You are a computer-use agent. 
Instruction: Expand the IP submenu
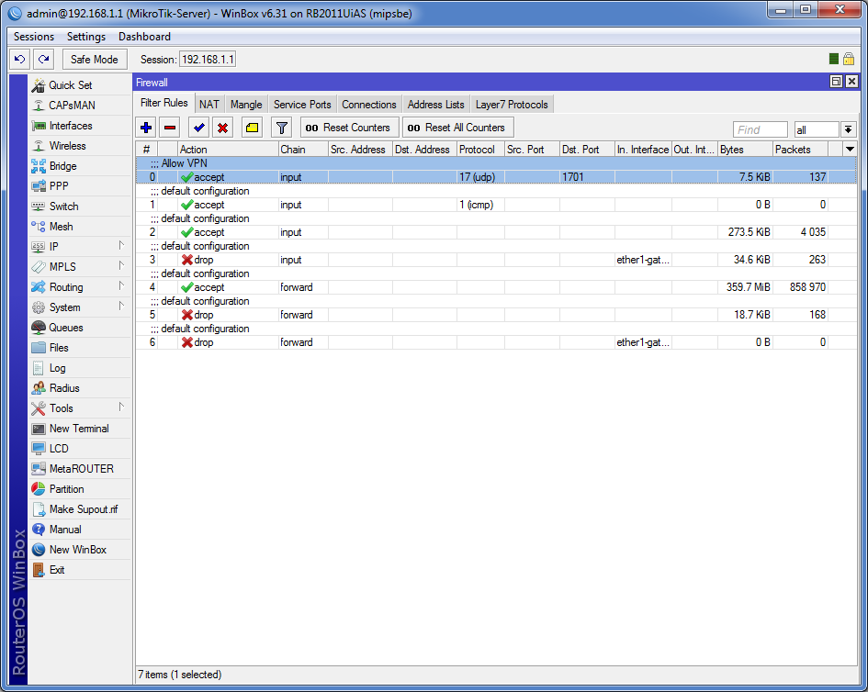click(80, 247)
